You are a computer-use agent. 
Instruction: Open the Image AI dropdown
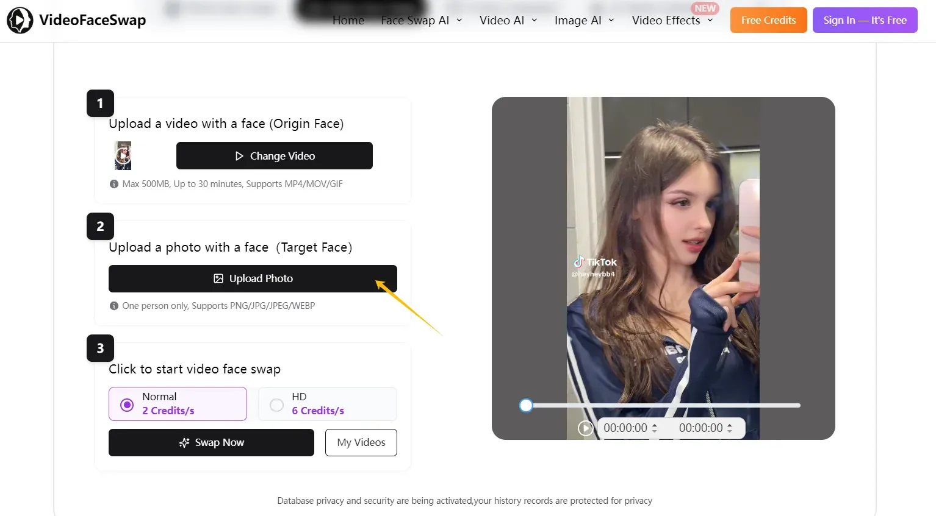point(578,19)
